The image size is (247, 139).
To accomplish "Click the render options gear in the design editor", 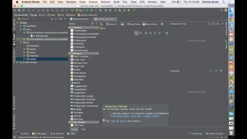I will (x=167, y=33).
